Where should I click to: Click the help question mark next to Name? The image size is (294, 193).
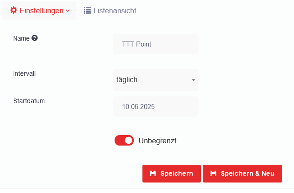click(35, 38)
